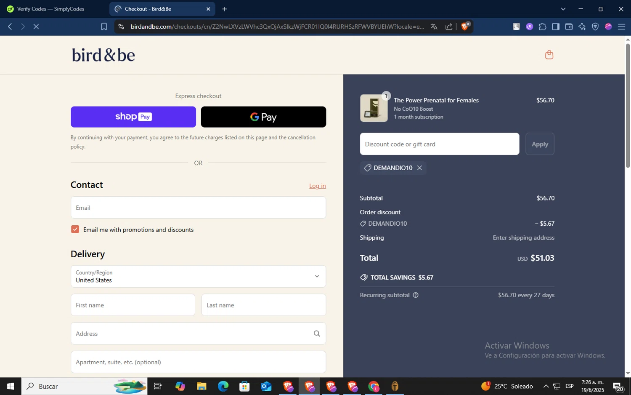This screenshot has height=395, width=631.
Task: Click the taskbar Buscar search box
Action: [84, 387]
